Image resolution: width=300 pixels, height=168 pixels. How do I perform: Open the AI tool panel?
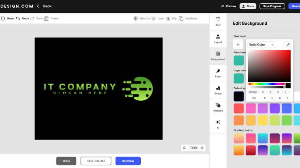pyautogui.click(x=218, y=124)
